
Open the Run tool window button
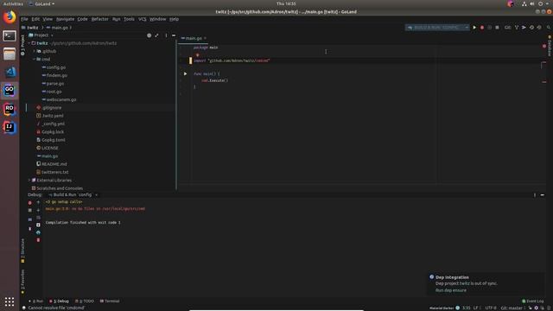pyautogui.click(x=36, y=301)
